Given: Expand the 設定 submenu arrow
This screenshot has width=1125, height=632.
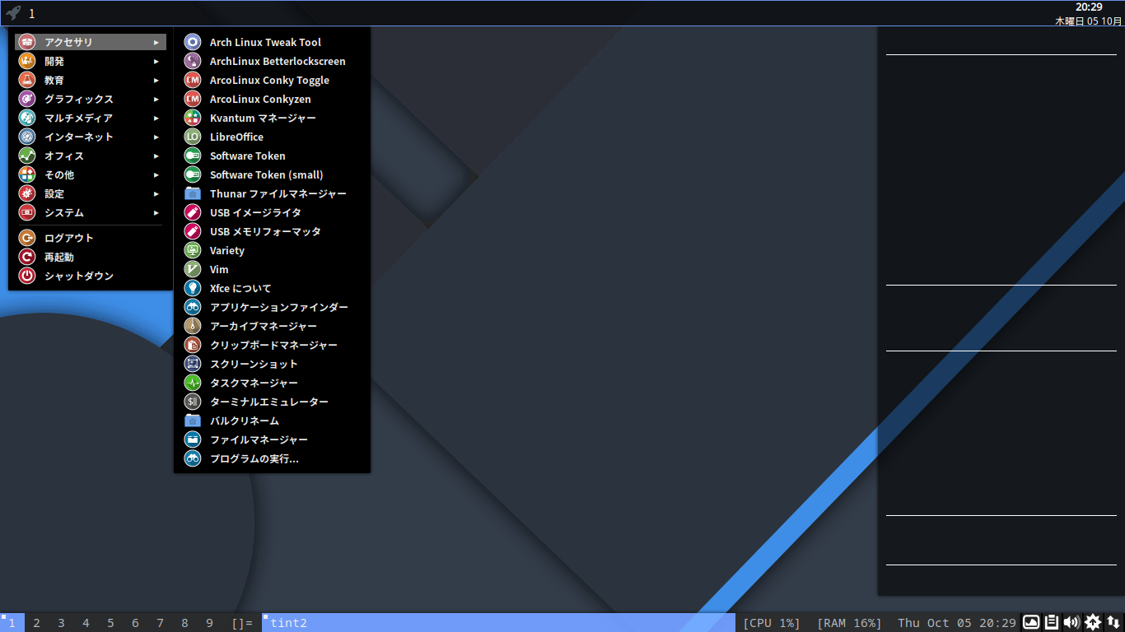Looking at the screenshot, I should [156, 194].
